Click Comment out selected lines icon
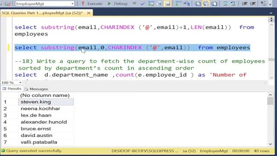Image resolution: width=277 pixels, height=156 pixels. [225, 3]
